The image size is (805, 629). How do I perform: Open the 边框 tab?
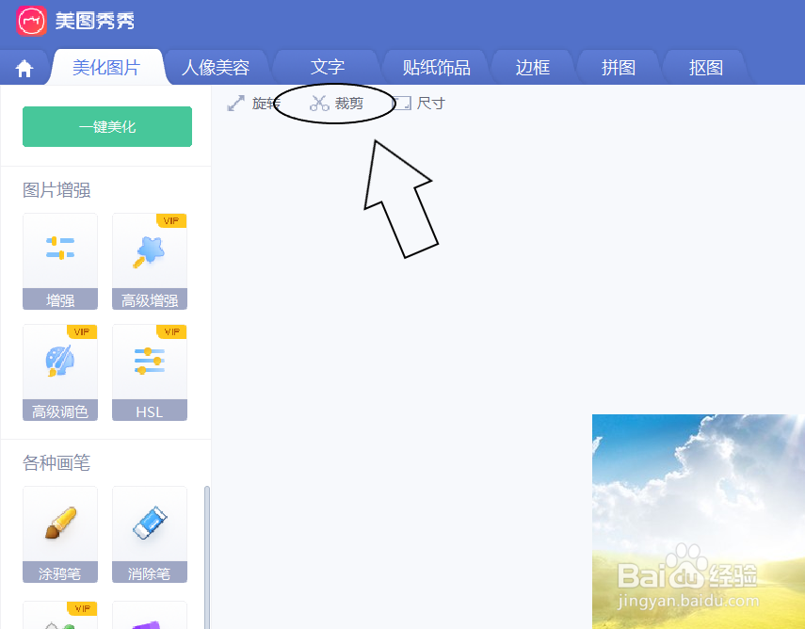tap(533, 67)
